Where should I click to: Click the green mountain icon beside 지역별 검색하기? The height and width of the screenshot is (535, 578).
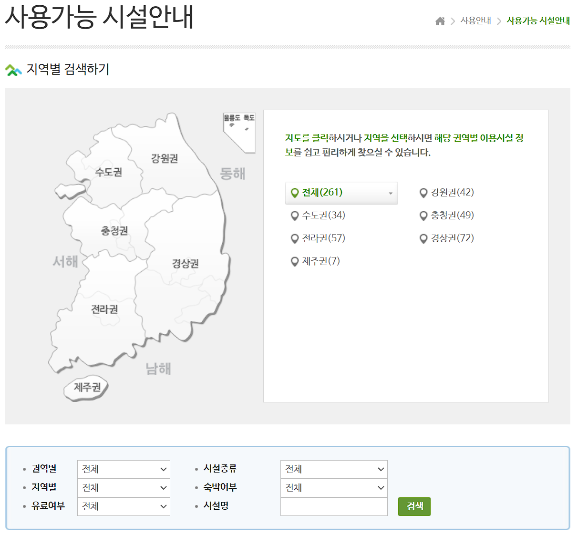pos(13,70)
